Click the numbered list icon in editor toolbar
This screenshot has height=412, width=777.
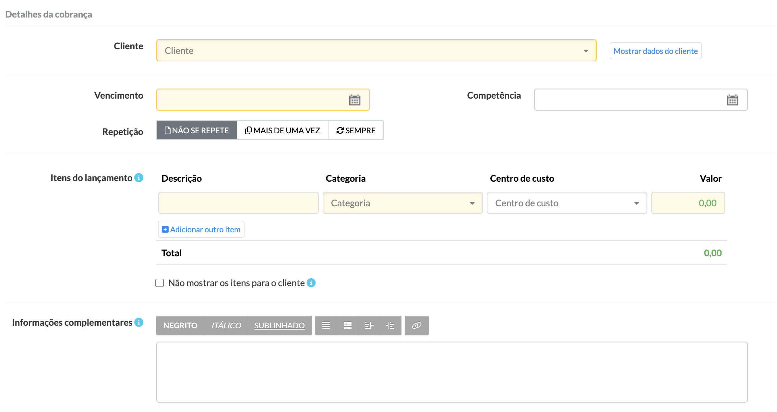point(347,325)
